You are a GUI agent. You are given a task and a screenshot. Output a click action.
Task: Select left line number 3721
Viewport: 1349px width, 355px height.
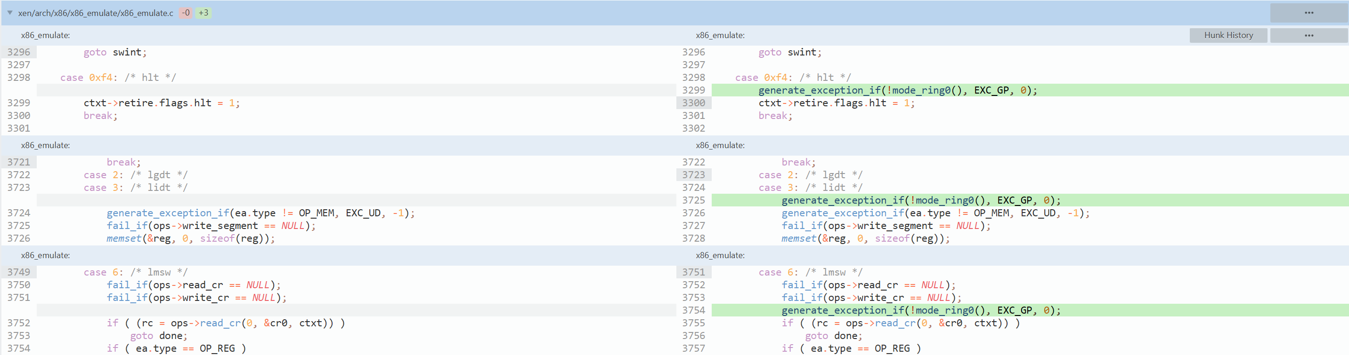(19, 162)
